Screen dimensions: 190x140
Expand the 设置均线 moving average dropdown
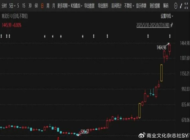(x=167, y=16)
